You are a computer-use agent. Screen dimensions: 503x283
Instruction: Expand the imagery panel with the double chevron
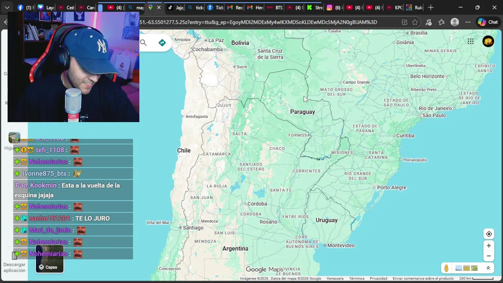pyautogui.click(x=488, y=268)
